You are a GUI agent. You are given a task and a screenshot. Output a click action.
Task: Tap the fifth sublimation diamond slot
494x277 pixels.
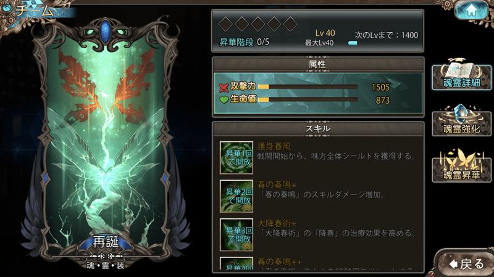point(290,24)
